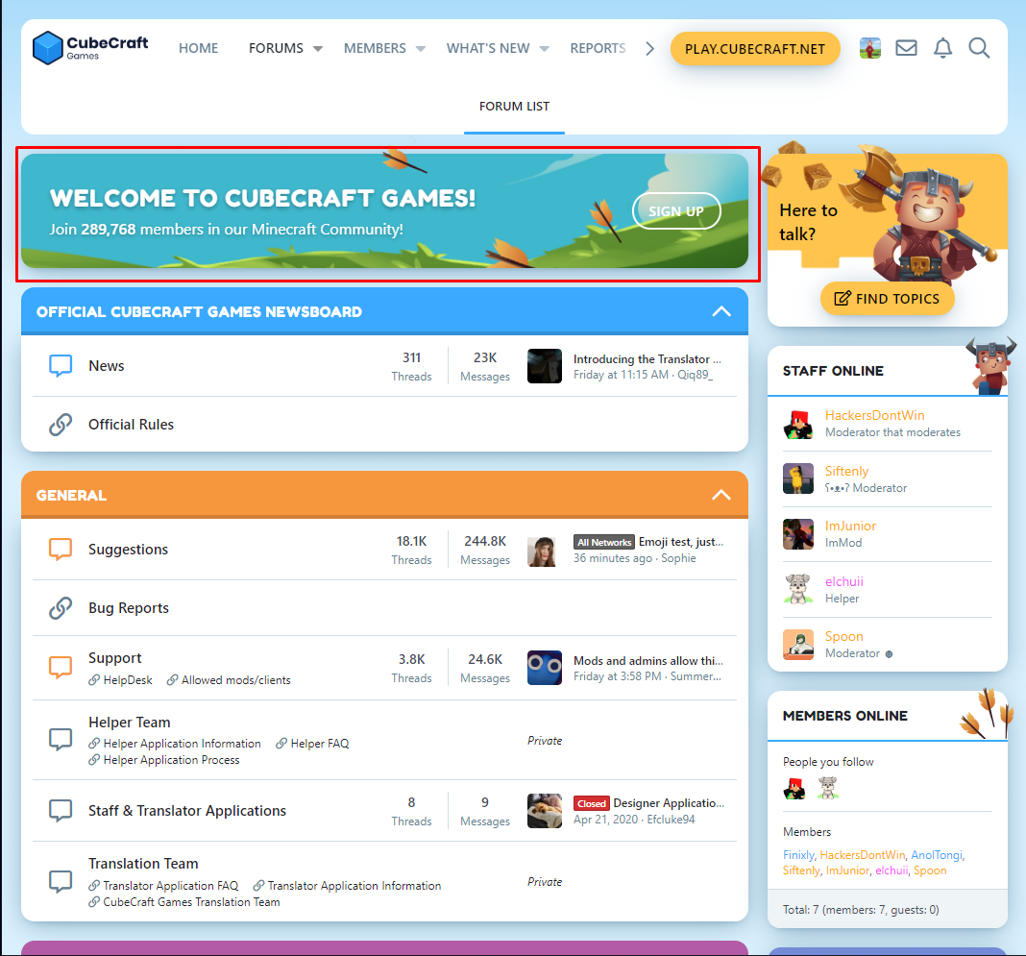1026x956 pixels.
Task: Click the Staff & Translator Applications bubble icon
Action: [x=61, y=811]
